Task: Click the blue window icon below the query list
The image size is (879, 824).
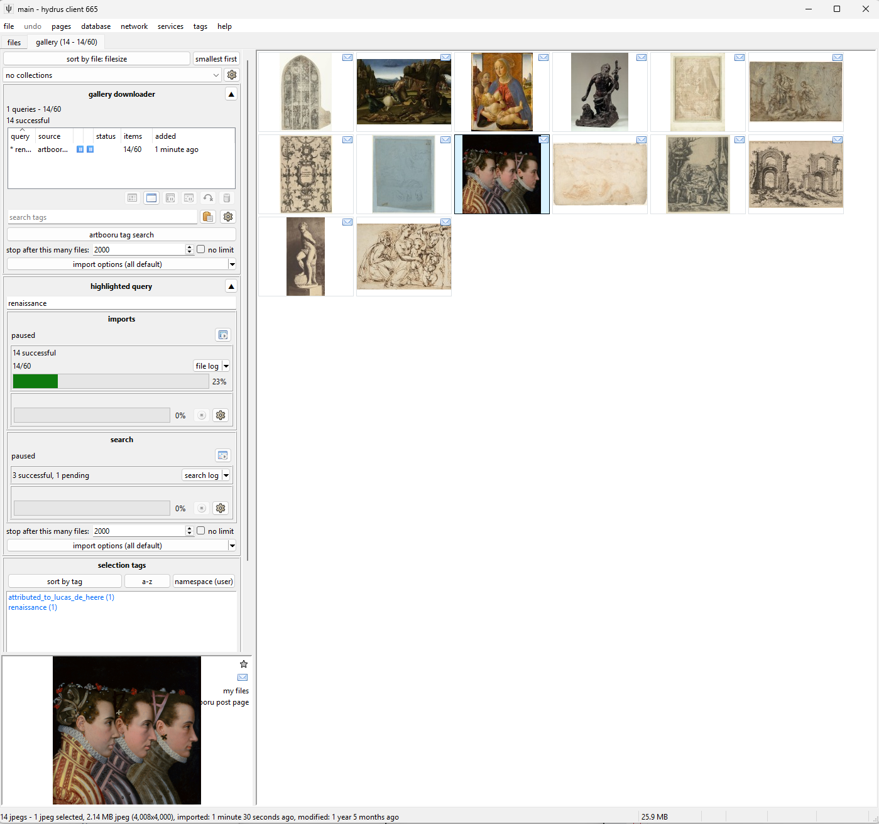Action: [151, 198]
